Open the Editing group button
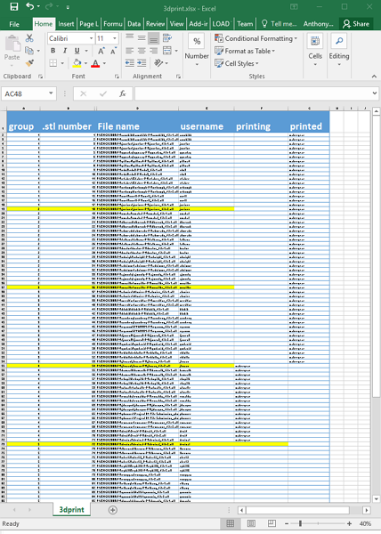 tap(339, 50)
